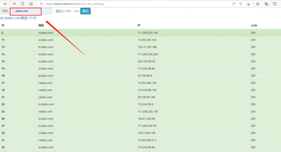The height and width of the screenshot is (152, 281).
Task: Click IP 111.206.208.228
Action: tap(148, 54)
